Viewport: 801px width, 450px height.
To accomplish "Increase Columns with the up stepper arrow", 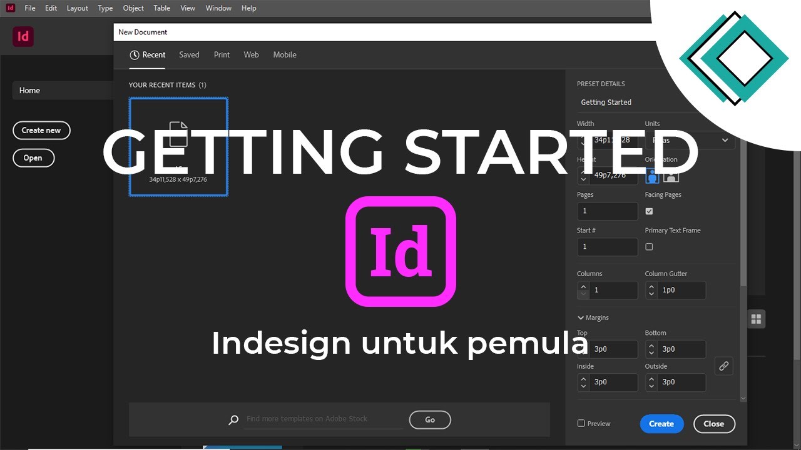I will click(583, 286).
